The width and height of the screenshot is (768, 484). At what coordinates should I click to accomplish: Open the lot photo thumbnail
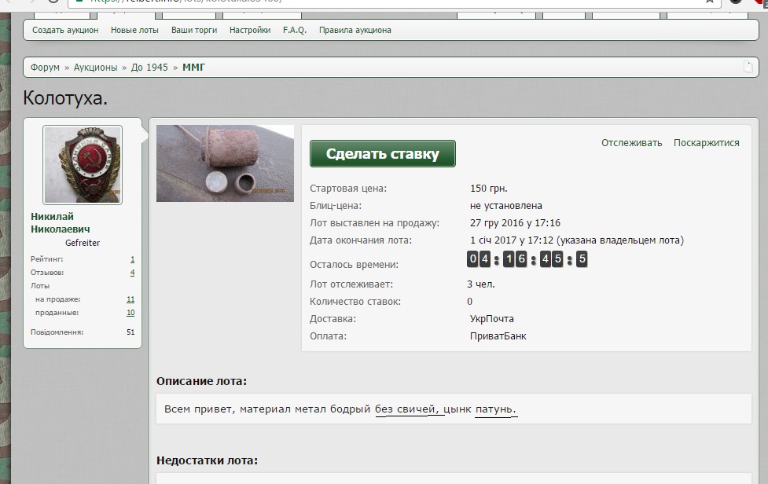225,163
